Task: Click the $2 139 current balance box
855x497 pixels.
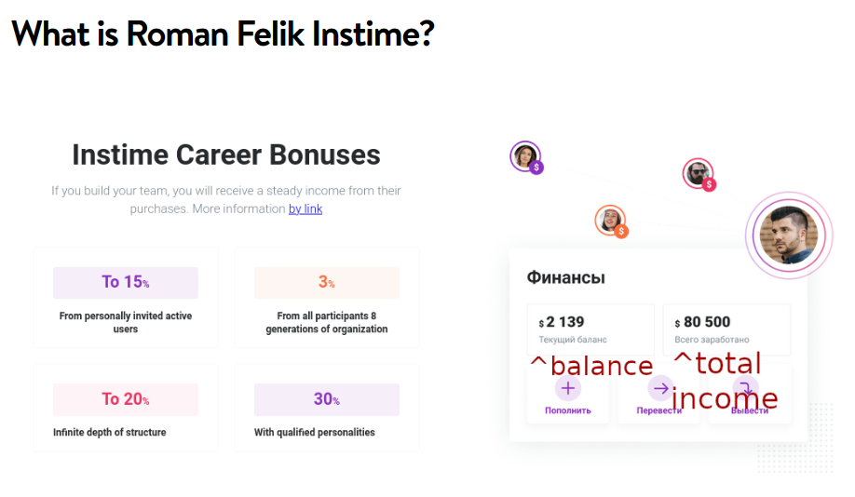Action: (x=590, y=329)
